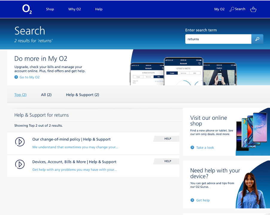Open 'Get help with any problems' snippet link
The height and width of the screenshot is (215, 270).
[x=75, y=170]
